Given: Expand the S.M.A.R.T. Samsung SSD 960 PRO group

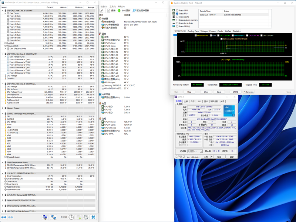Looking at the screenshot, I should pyautogui.click(x=3, y=195).
